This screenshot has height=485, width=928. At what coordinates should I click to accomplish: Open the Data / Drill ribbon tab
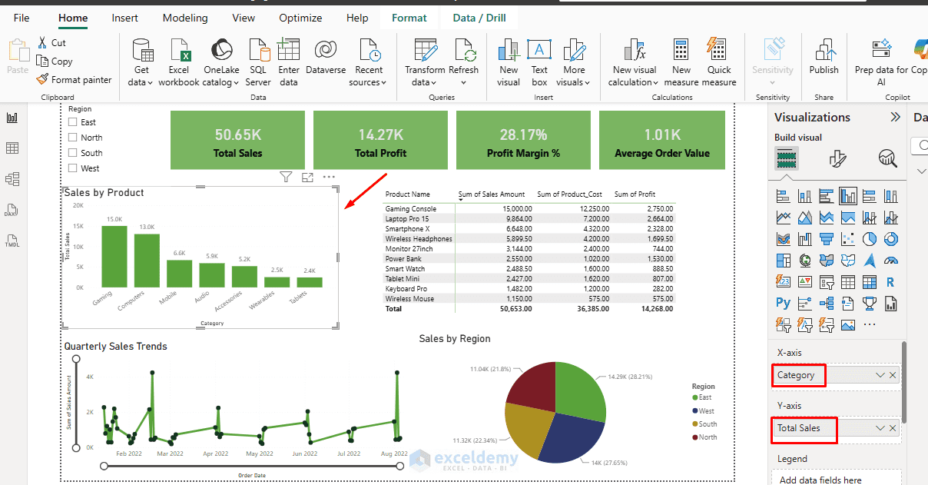tap(479, 18)
